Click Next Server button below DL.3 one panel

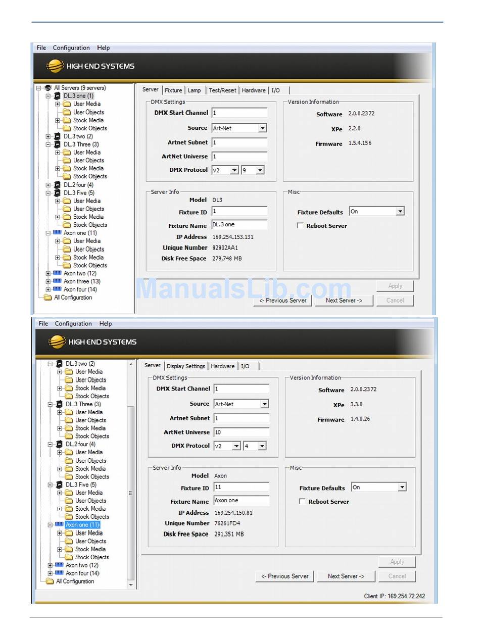tap(344, 300)
